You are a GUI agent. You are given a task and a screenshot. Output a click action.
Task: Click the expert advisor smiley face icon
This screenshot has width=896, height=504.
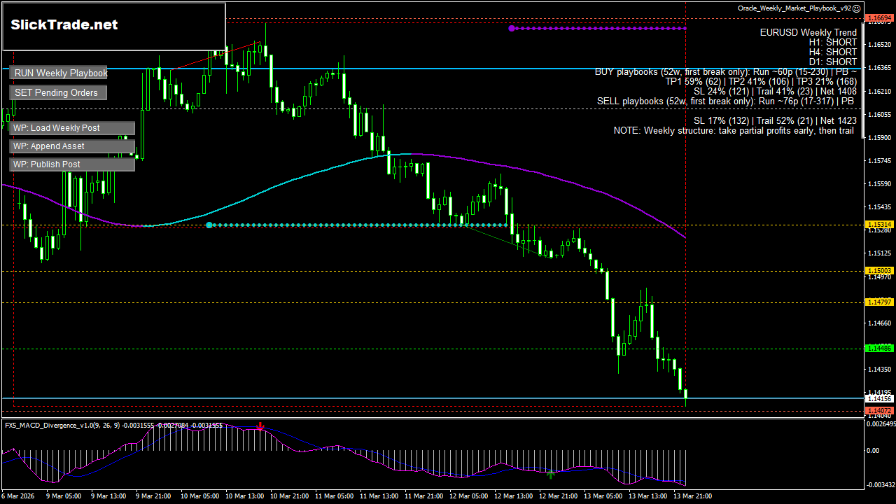click(x=857, y=8)
